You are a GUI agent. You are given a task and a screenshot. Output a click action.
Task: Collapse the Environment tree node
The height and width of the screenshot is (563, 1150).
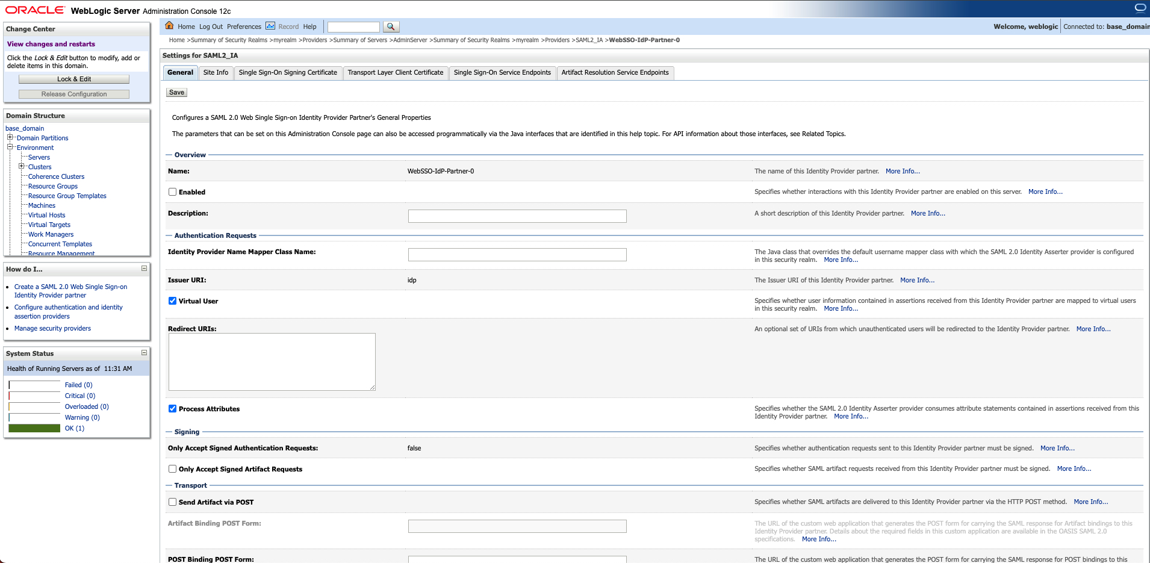(x=10, y=147)
